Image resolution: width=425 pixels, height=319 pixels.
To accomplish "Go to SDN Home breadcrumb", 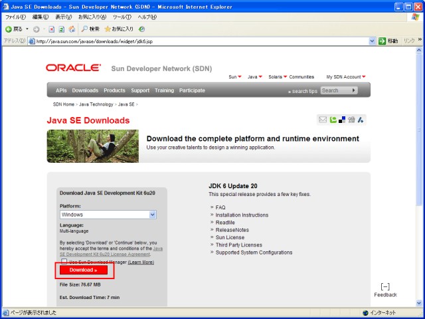I will tap(64, 104).
